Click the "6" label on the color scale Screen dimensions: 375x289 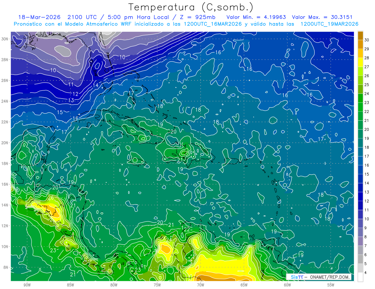366,254
